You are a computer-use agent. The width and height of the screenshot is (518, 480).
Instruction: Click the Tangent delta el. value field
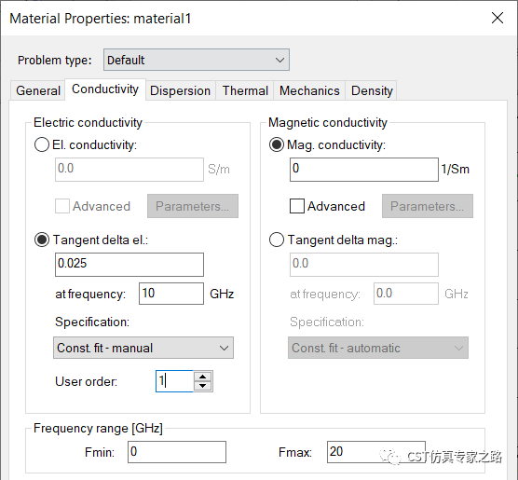(129, 265)
